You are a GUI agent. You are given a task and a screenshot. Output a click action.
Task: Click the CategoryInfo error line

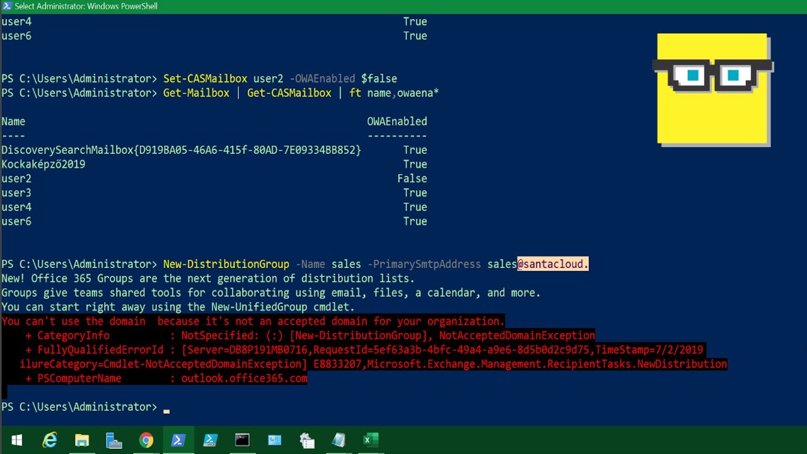pyautogui.click(x=310, y=335)
